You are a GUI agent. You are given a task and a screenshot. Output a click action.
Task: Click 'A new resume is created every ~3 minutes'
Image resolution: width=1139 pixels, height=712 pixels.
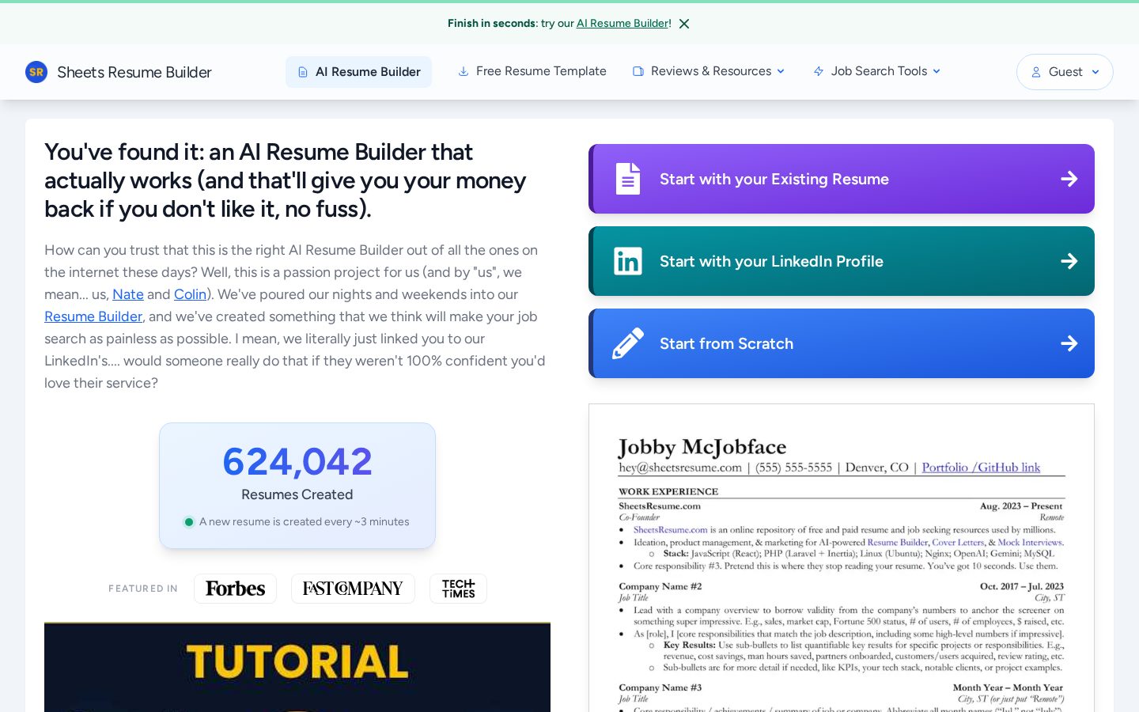(305, 521)
